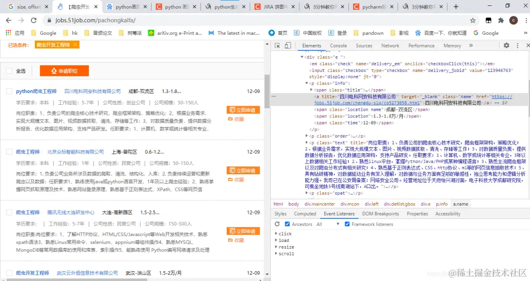Image resolution: width=530 pixels, height=281 pixels.
Task: Open the python爬虫工程师 job title link
Action: click(x=36, y=91)
